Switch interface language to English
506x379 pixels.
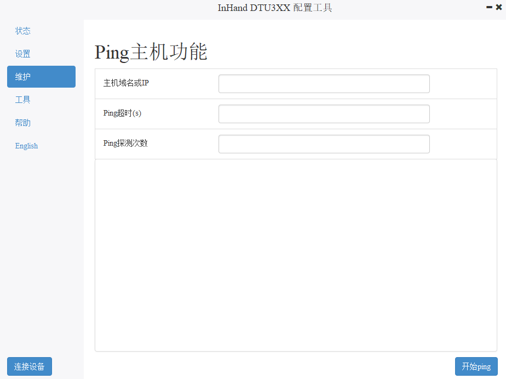click(x=26, y=146)
